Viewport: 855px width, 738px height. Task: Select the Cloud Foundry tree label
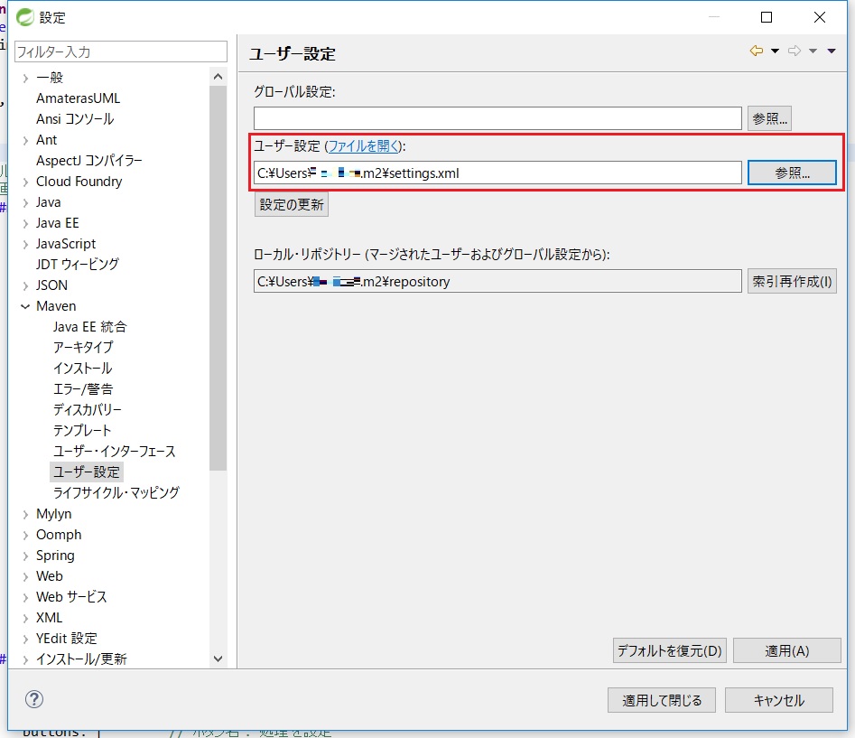pos(79,181)
